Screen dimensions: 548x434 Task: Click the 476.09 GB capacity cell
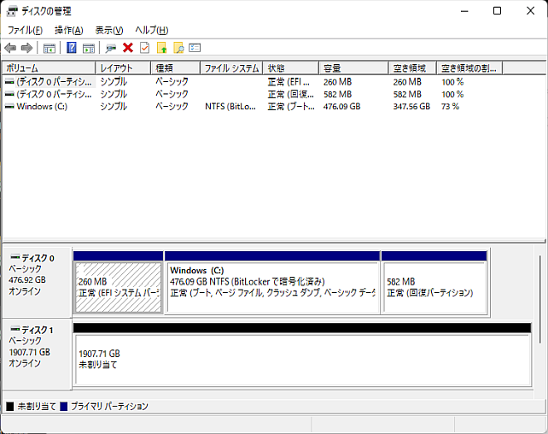(x=341, y=106)
